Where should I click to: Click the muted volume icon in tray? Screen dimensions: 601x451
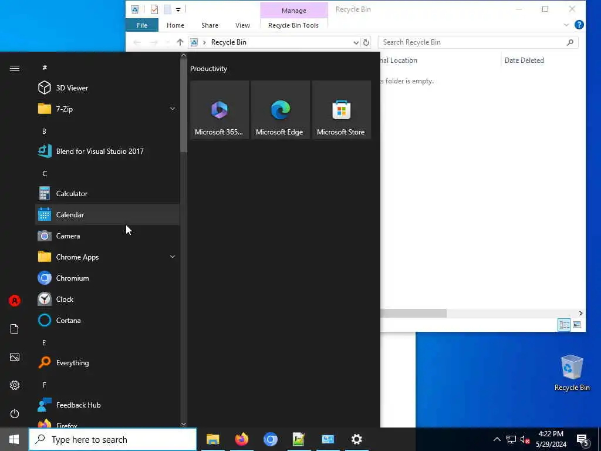525,439
